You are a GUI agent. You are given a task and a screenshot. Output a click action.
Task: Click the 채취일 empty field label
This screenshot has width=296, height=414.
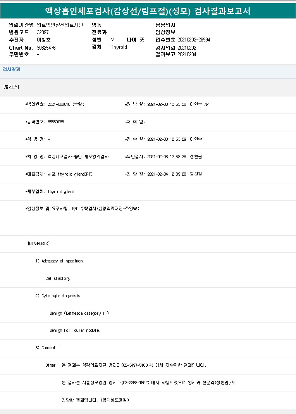[x=135, y=122]
